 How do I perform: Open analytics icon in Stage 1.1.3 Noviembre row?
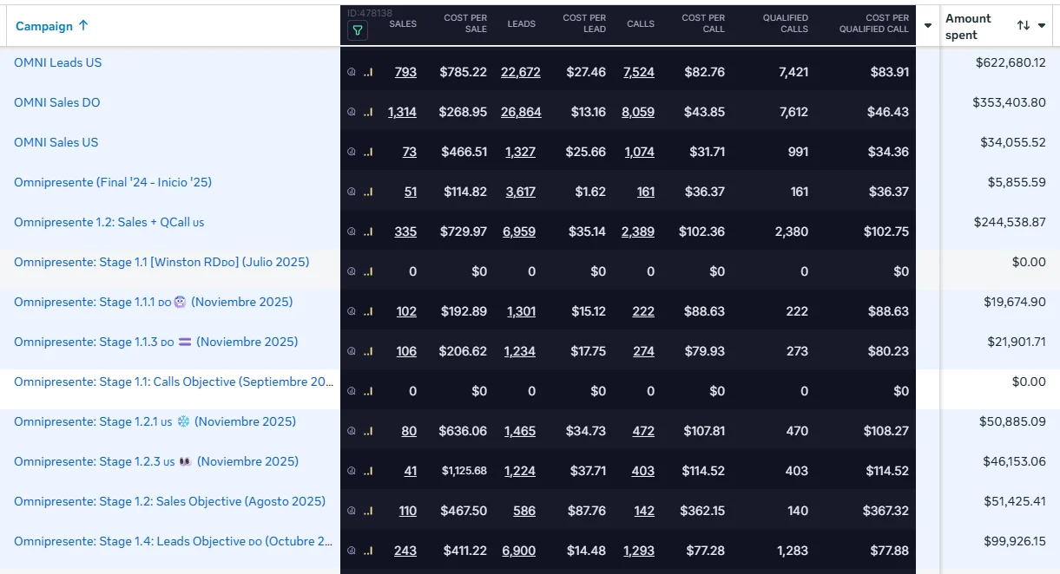[x=352, y=351]
